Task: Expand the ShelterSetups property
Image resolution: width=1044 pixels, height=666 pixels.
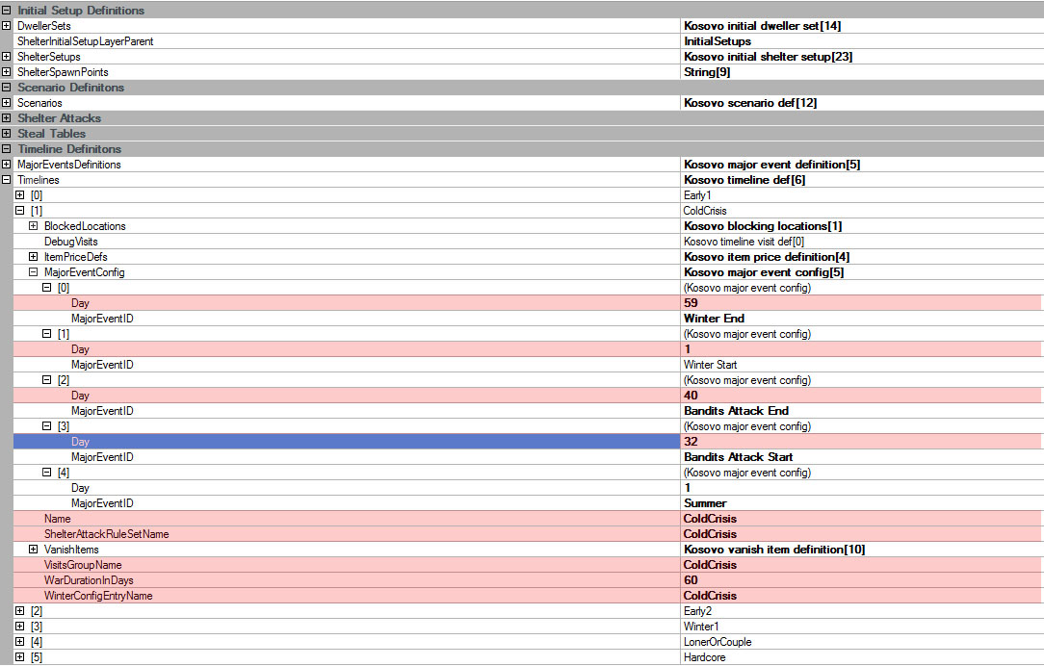Action: (x=6, y=57)
